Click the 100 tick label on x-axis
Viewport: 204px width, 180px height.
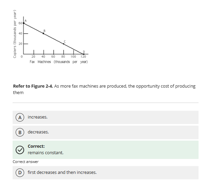coord(73,57)
